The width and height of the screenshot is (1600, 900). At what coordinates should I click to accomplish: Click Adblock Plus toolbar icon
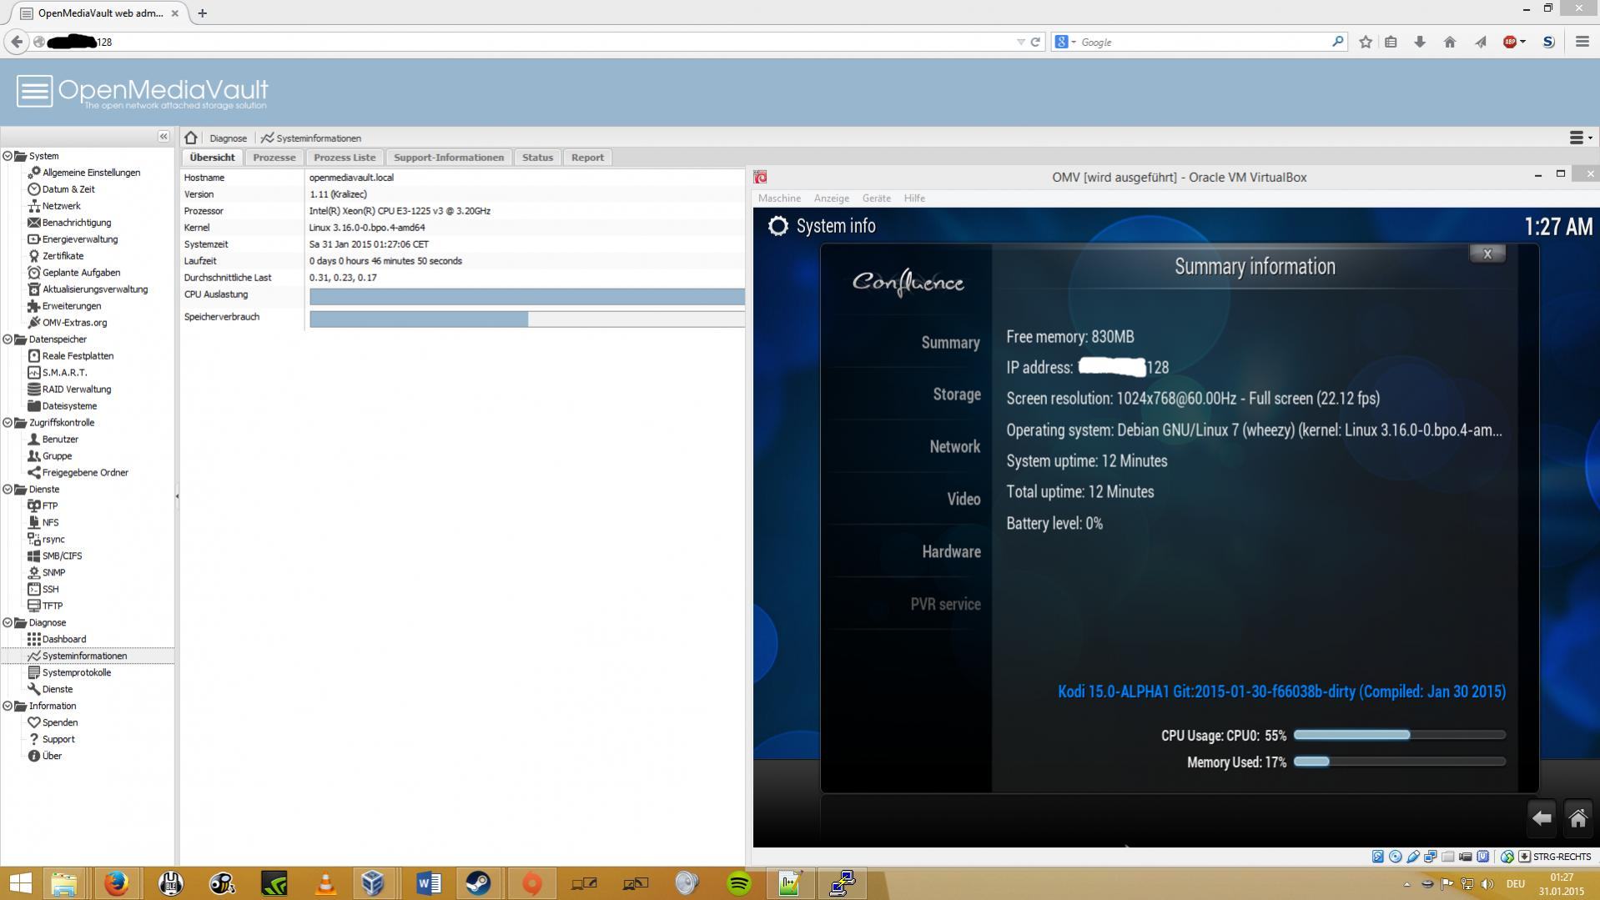[x=1510, y=42]
